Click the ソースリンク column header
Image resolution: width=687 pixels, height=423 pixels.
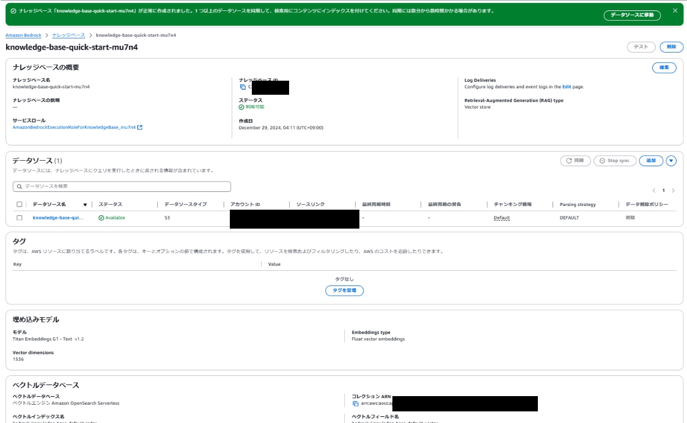click(310, 204)
